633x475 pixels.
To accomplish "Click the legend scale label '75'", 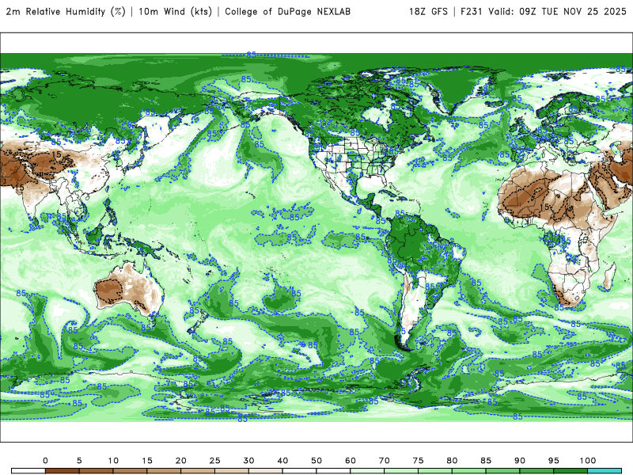I will point(419,461).
